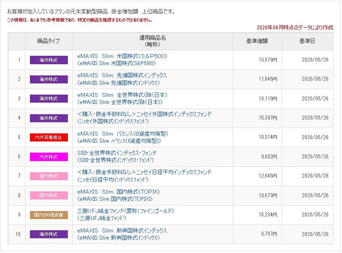
Task: Click 海外株式 badge in row 2
Action: tap(49, 79)
